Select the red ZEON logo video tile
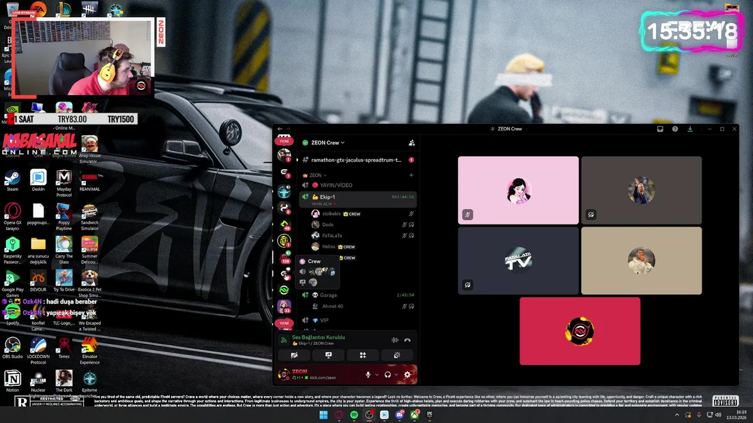 (580, 331)
